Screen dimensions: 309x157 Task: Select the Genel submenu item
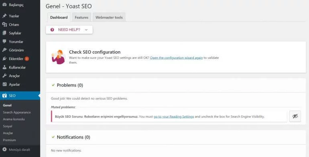coord(7,105)
